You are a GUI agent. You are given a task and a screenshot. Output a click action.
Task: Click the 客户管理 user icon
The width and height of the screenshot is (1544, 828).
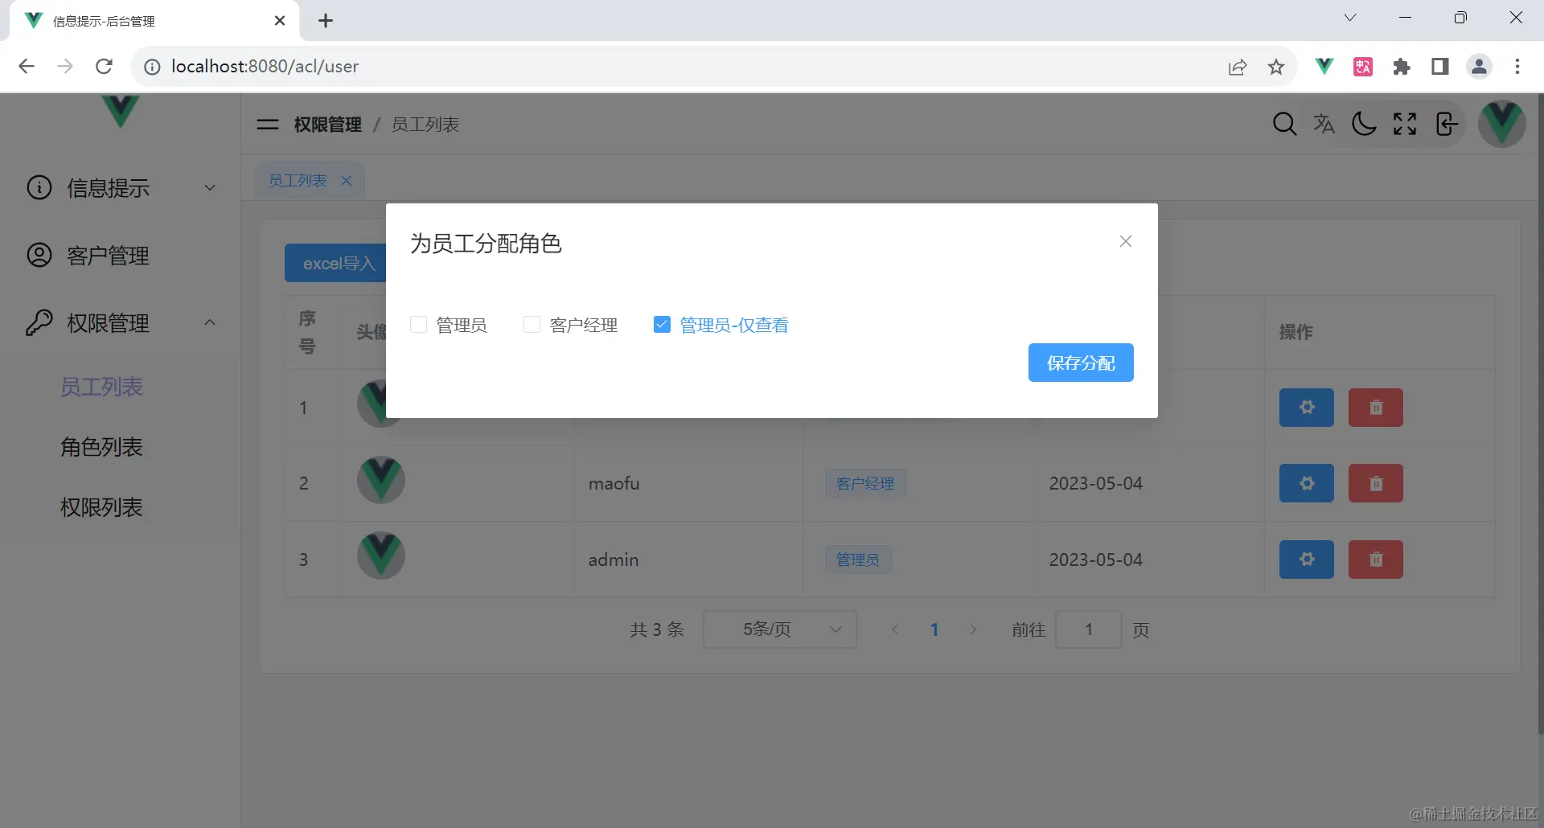(39, 255)
